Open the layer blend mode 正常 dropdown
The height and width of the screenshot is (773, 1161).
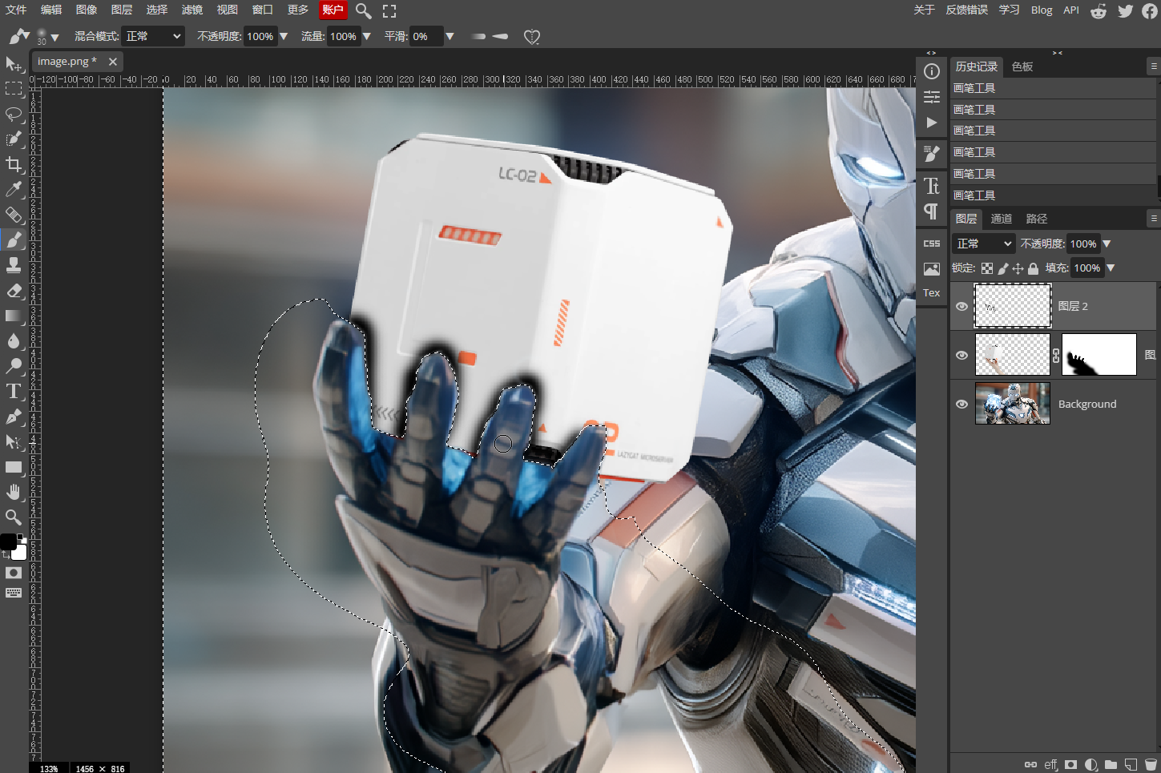984,244
